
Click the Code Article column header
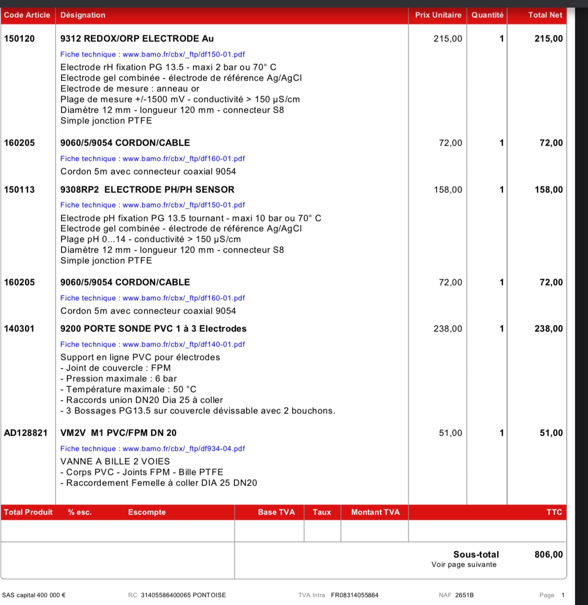click(x=27, y=15)
